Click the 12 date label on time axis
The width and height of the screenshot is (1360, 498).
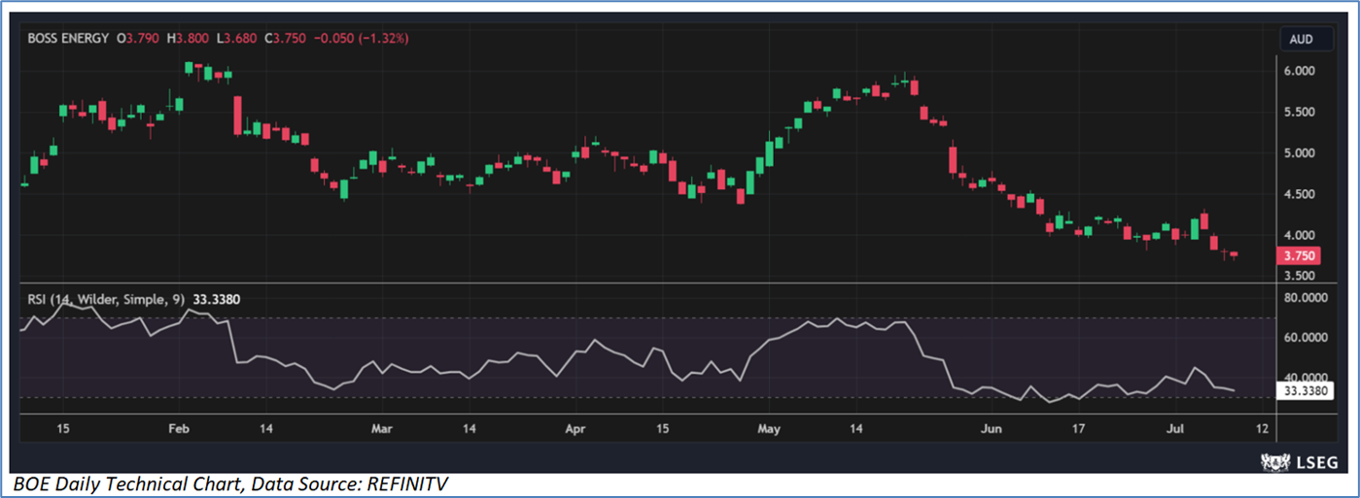click(x=1262, y=428)
